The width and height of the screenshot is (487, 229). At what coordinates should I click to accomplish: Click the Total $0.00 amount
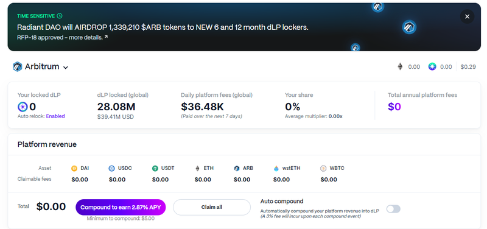51,206
